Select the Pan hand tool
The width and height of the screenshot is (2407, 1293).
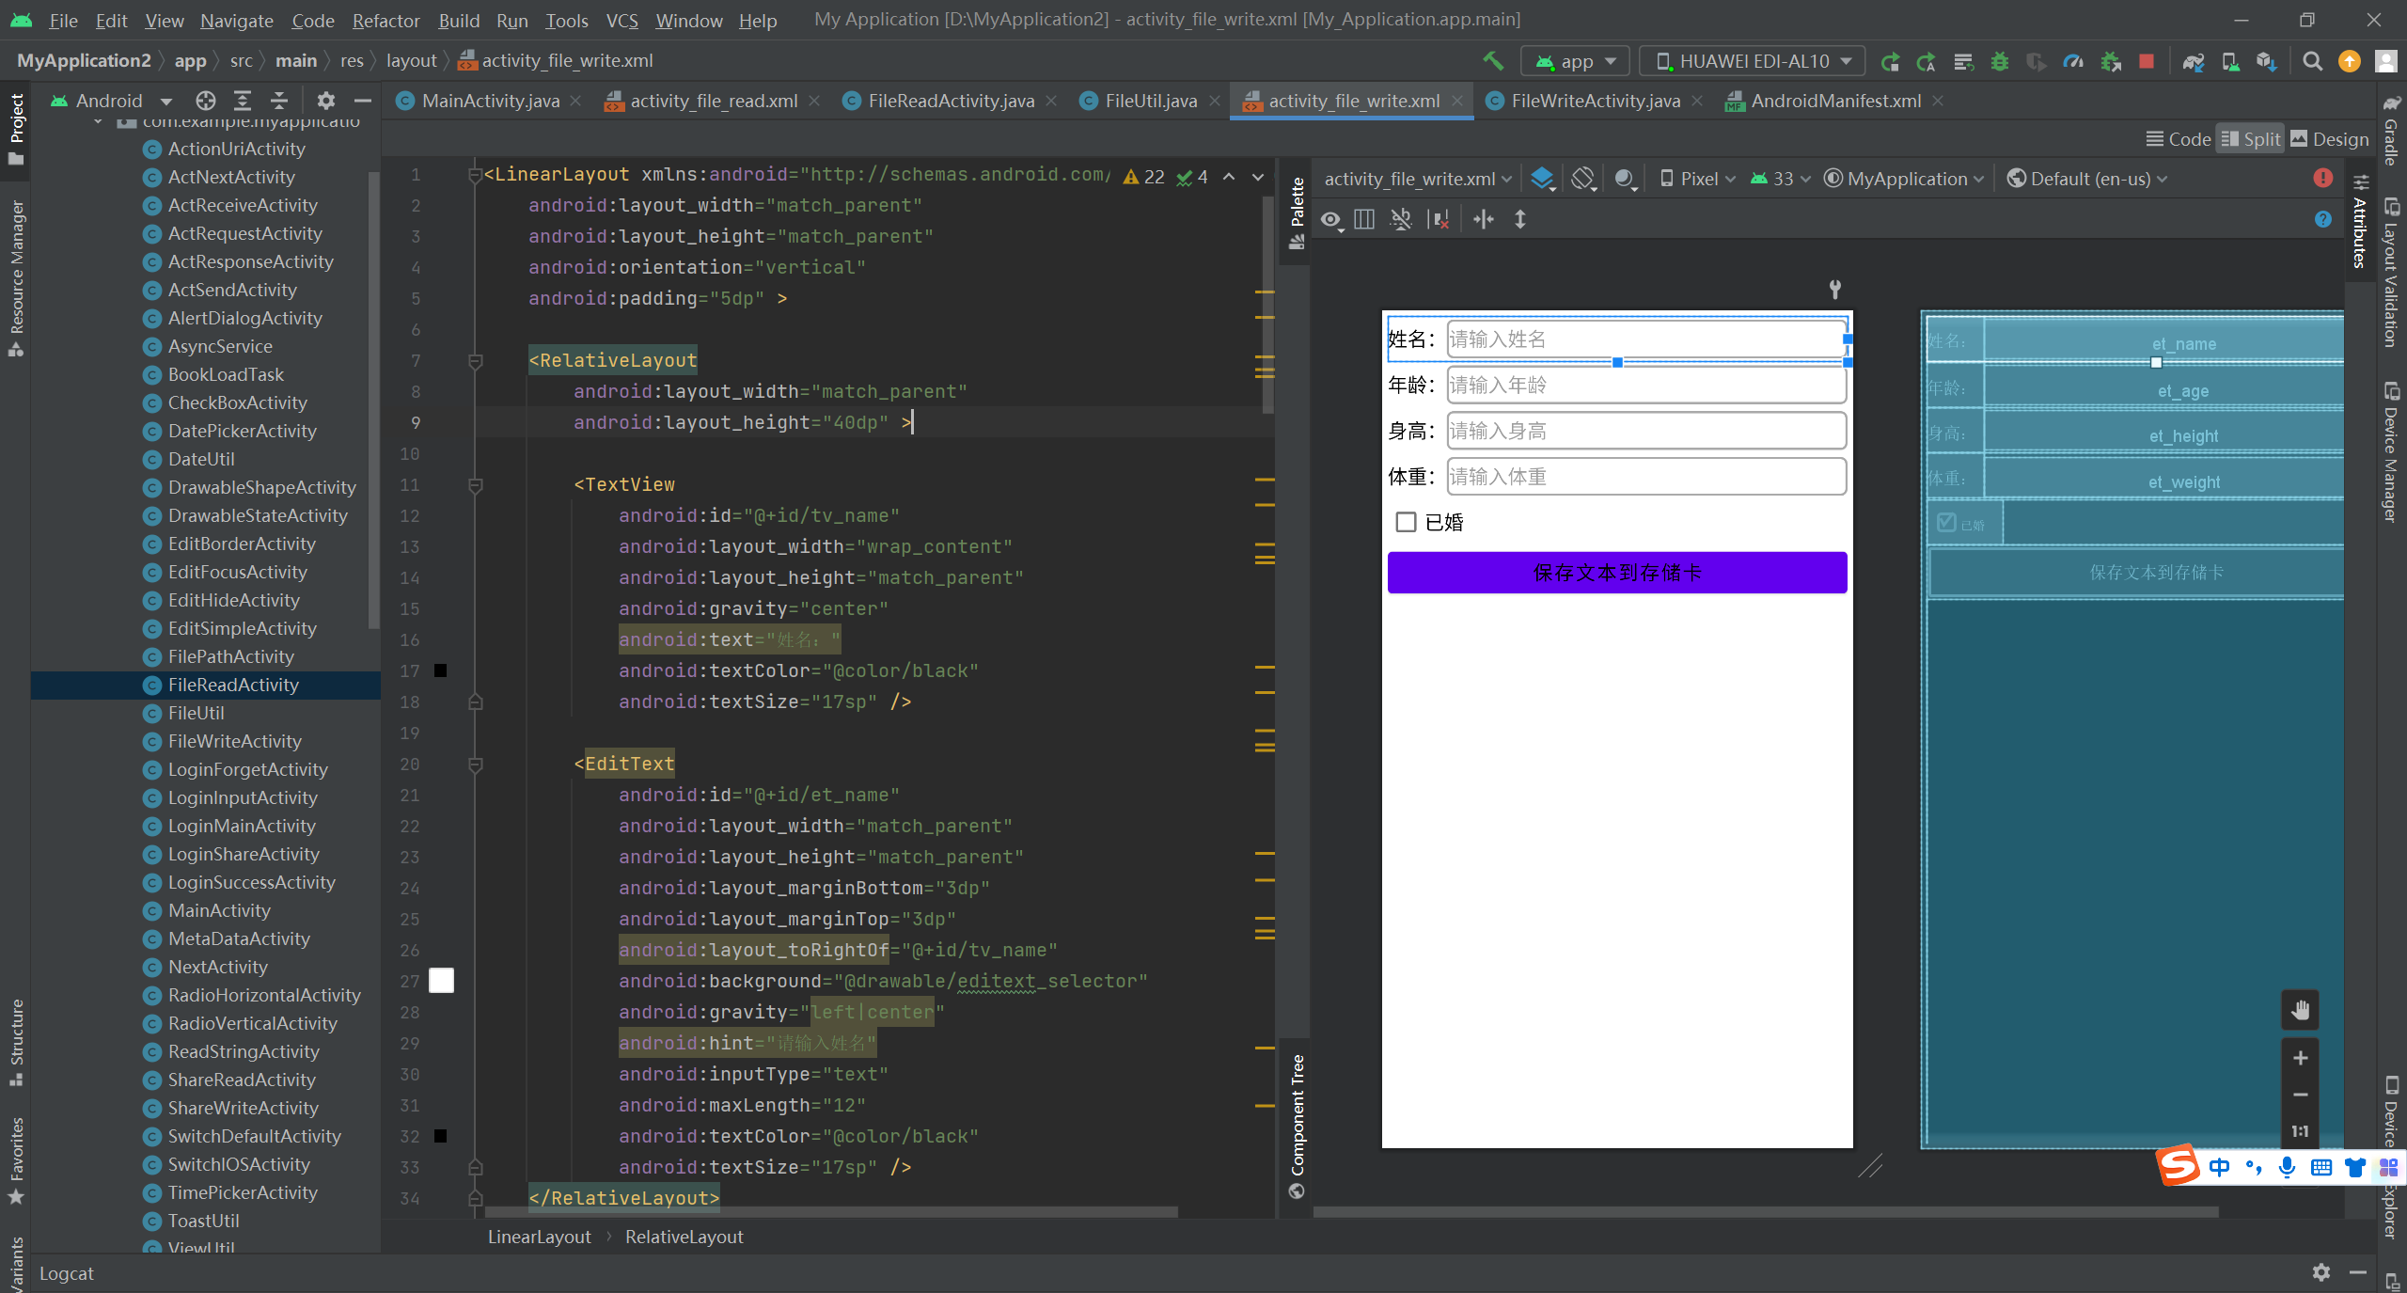(x=2300, y=1011)
